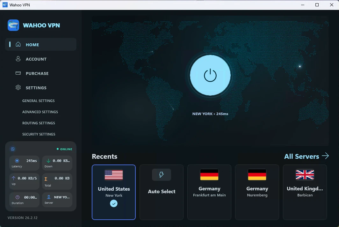This screenshot has height=227, width=339.
Task: Click the ONLINE status indicator
Action: point(64,149)
